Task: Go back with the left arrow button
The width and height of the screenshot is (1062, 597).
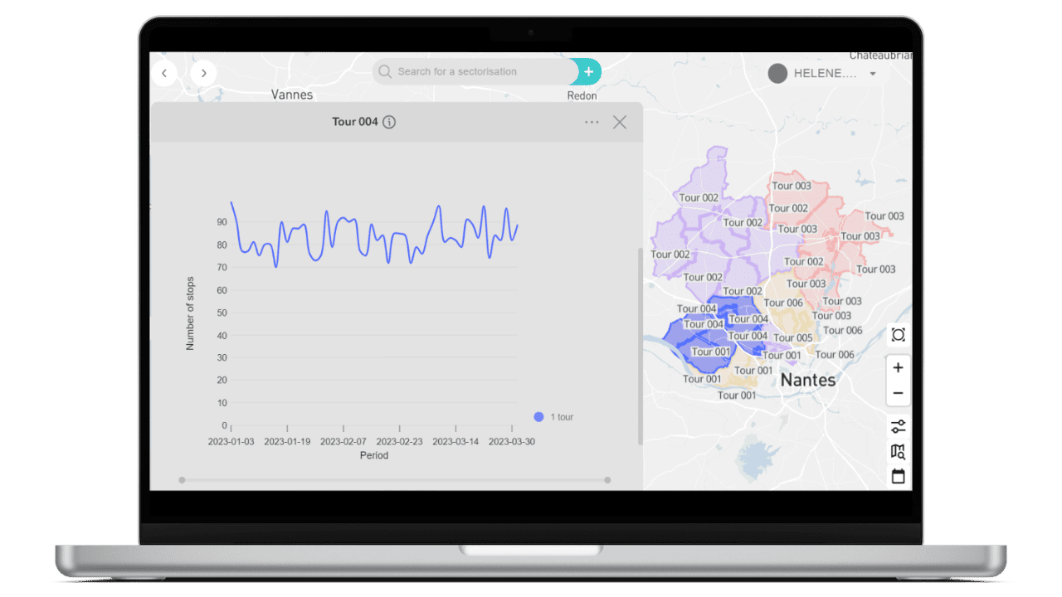Action: (164, 73)
